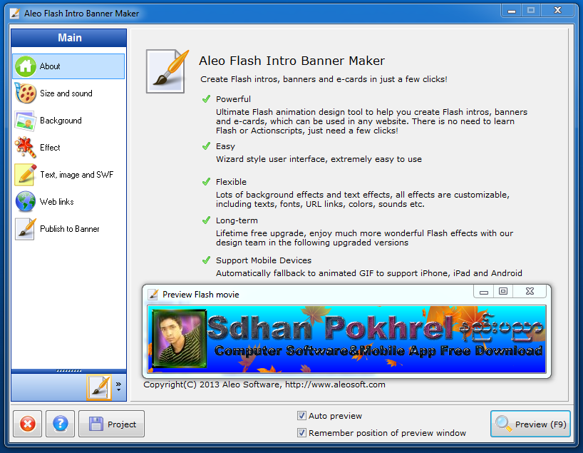Open the Web links globe icon

(x=25, y=202)
